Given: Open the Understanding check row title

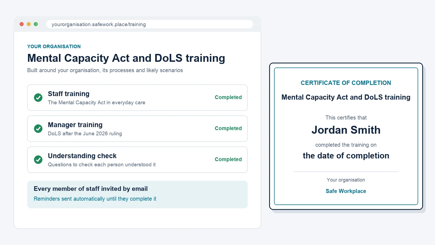Looking at the screenshot, I should [x=82, y=156].
